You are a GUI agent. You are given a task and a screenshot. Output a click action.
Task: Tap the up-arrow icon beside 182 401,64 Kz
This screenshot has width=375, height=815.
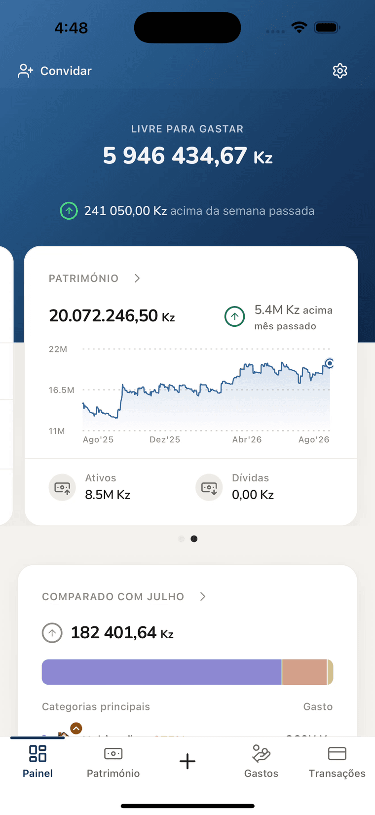click(x=52, y=632)
